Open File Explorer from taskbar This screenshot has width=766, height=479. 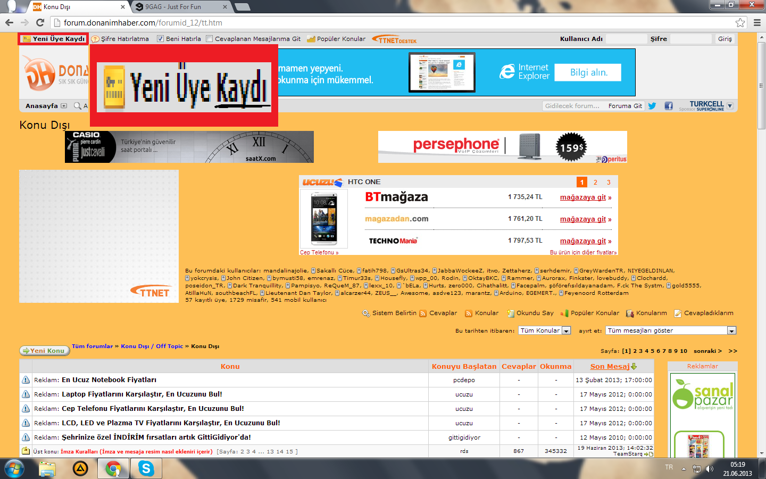click(x=47, y=469)
